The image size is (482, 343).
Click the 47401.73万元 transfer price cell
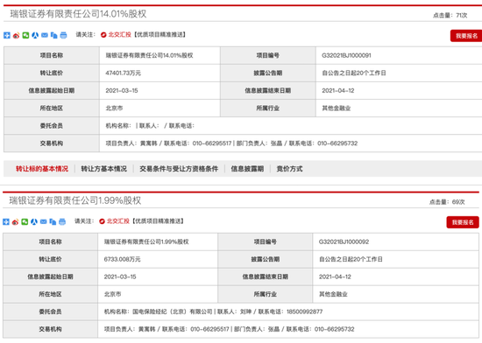click(x=159, y=73)
